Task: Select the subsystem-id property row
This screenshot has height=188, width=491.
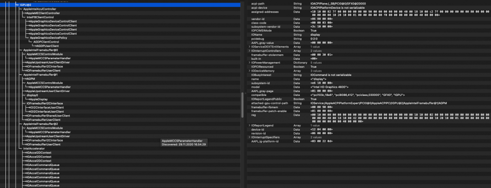Action: [x=369, y=83]
